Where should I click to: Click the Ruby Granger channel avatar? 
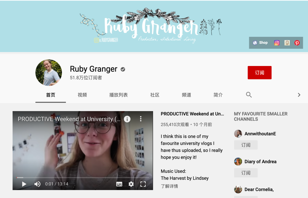[48, 73]
